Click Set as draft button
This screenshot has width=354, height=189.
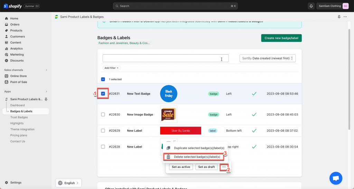[x=206, y=167]
